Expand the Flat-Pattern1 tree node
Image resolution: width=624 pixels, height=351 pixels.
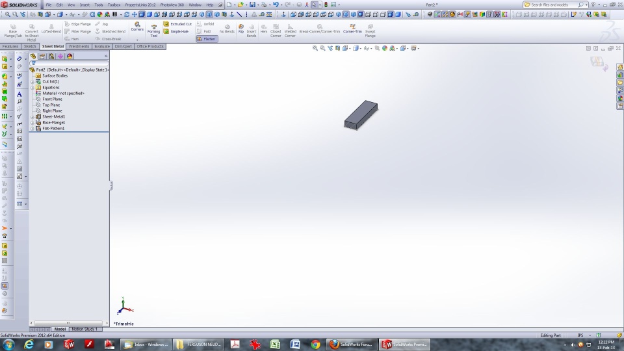point(32,129)
